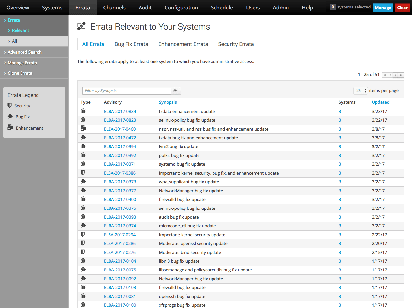Click the red Clear button

pyautogui.click(x=403, y=8)
